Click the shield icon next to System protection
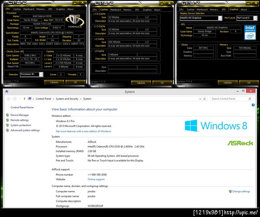 (x=7, y=125)
